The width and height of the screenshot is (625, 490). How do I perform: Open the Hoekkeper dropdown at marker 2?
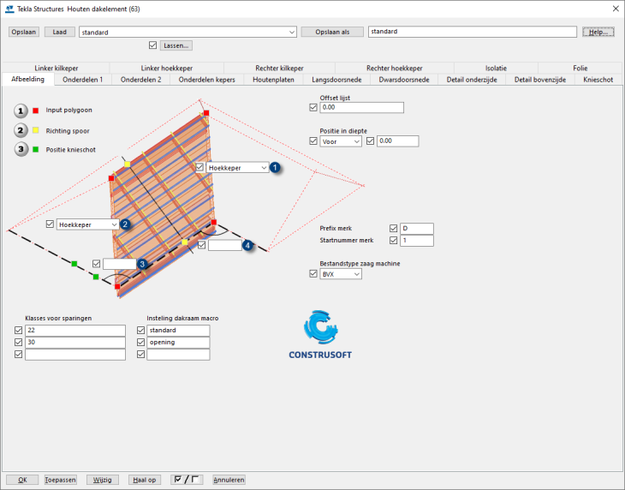[87, 224]
